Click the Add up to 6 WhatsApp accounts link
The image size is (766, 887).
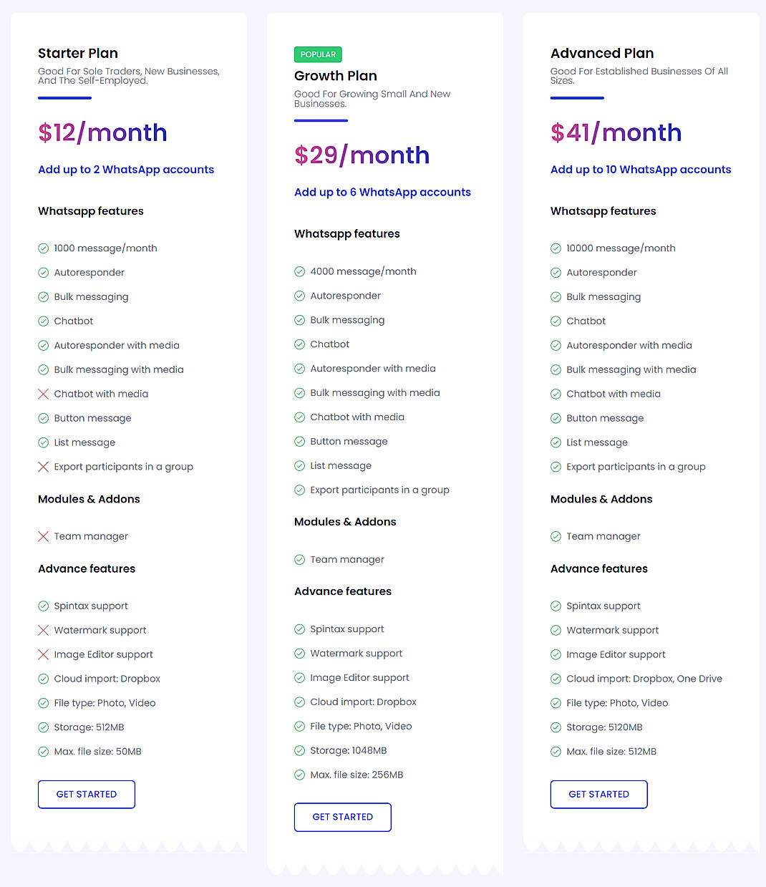tap(382, 192)
